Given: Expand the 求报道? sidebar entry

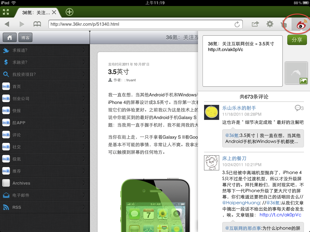Looking at the screenshot, I should [45, 50].
